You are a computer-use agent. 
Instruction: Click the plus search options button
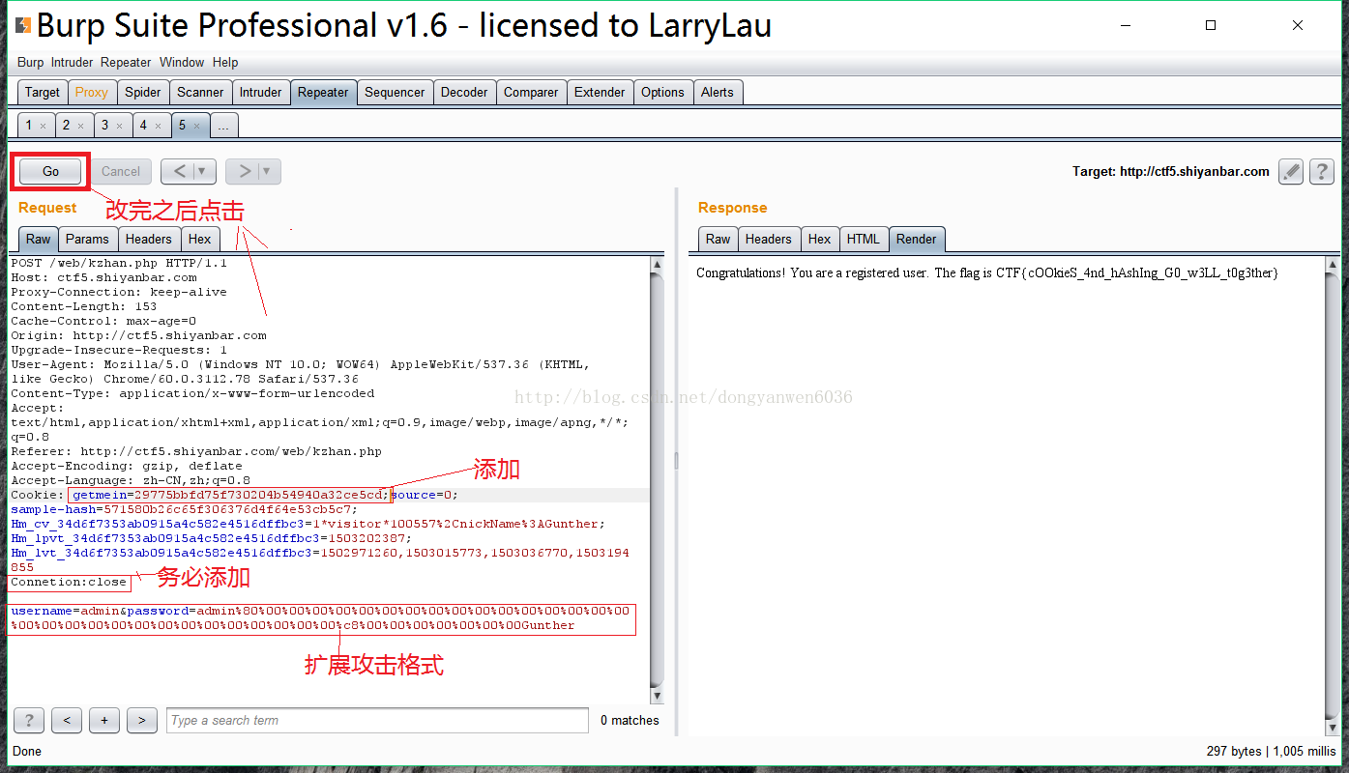104,720
